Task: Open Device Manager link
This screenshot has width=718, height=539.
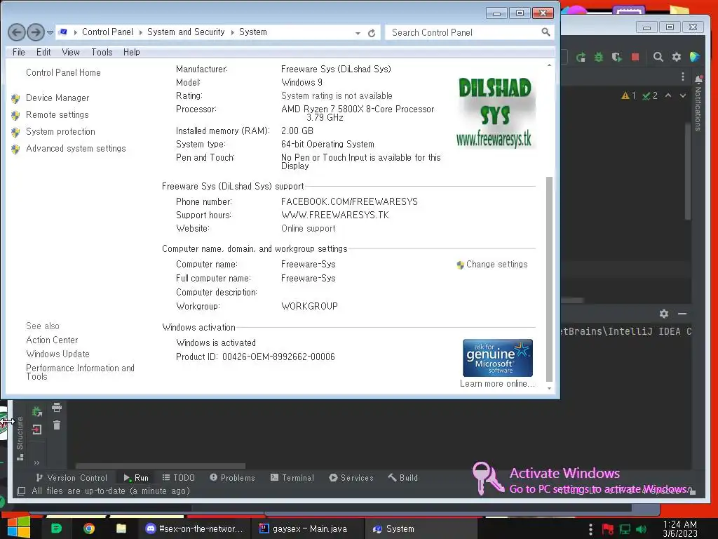Action: click(57, 98)
